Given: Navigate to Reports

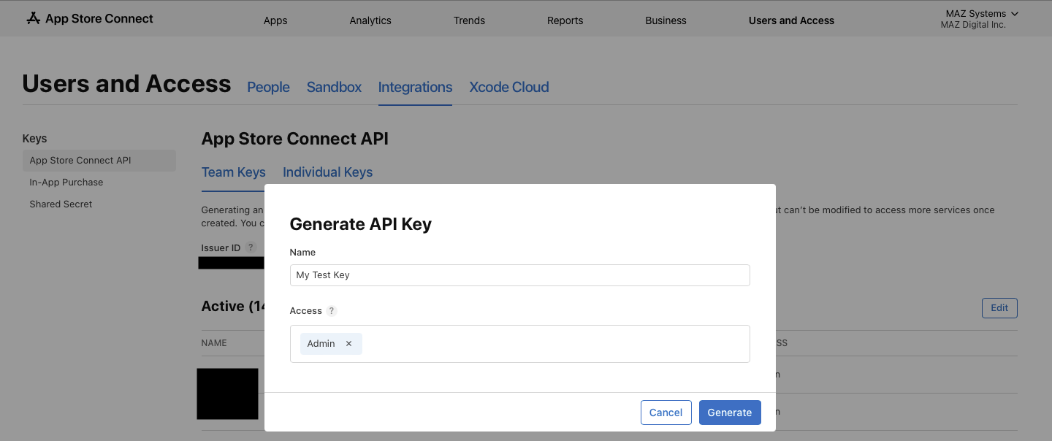Looking at the screenshot, I should 565,20.
